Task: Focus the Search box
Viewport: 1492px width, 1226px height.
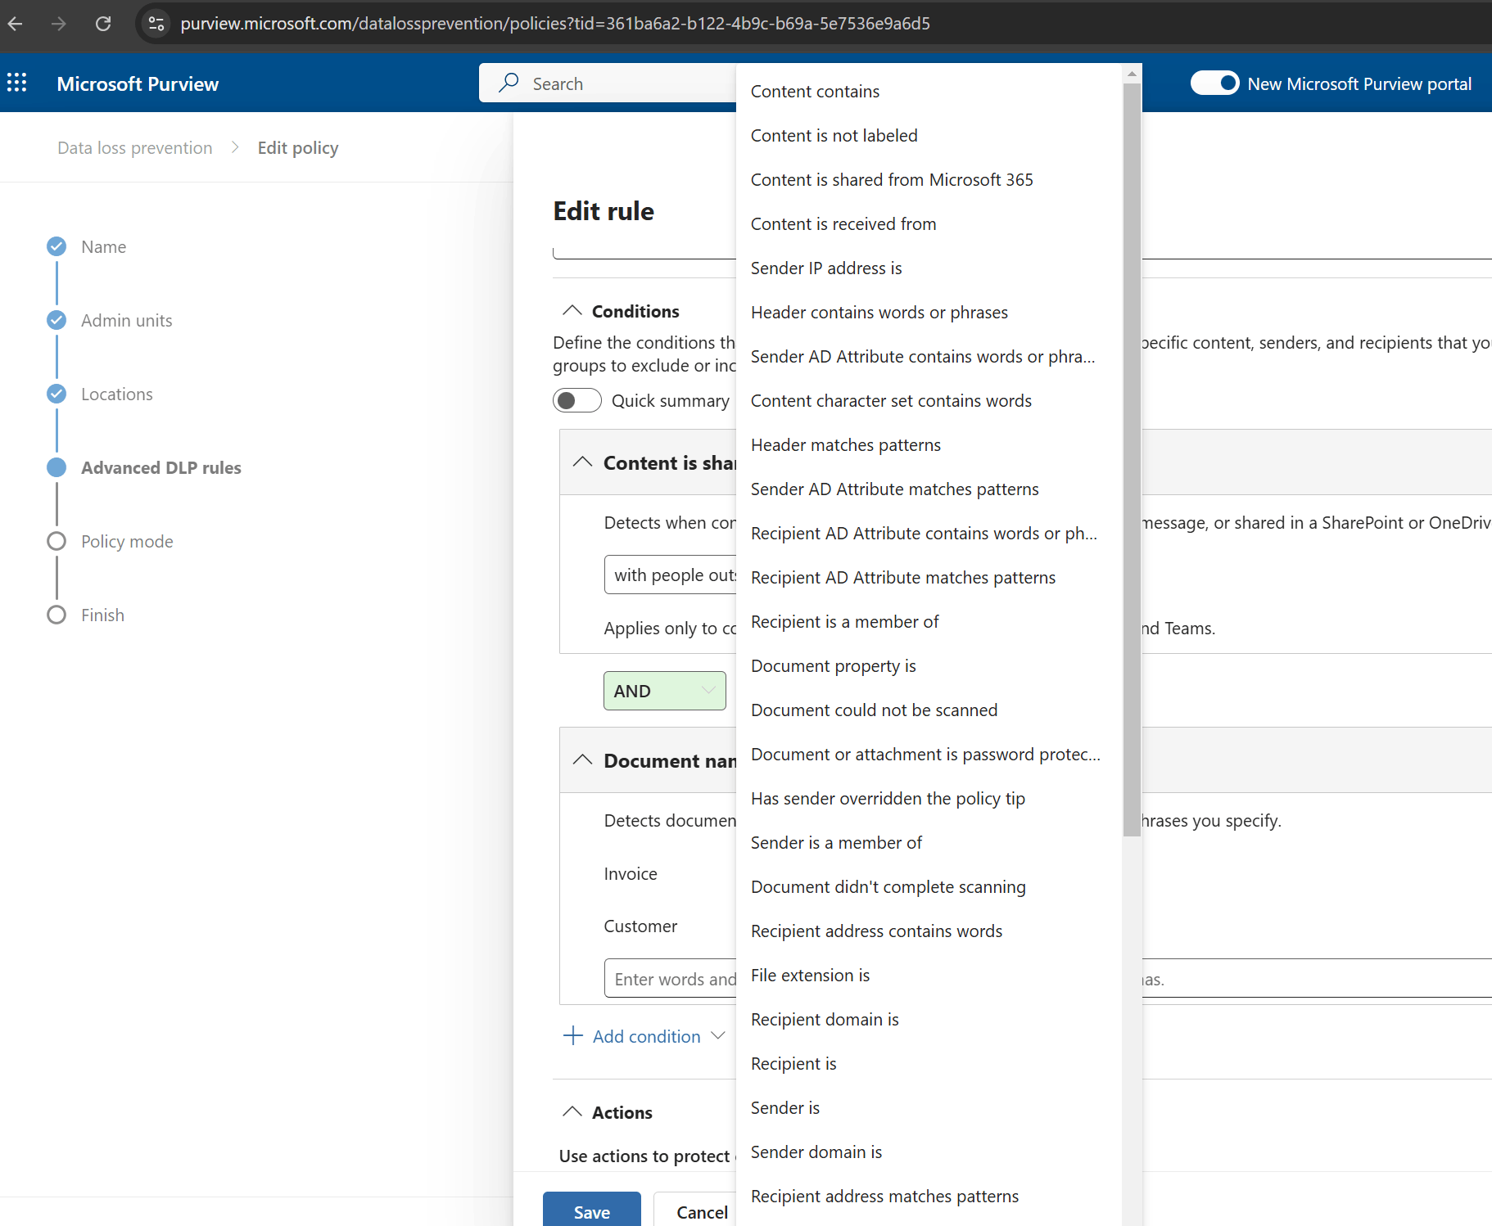Action: tap(608, 83)
